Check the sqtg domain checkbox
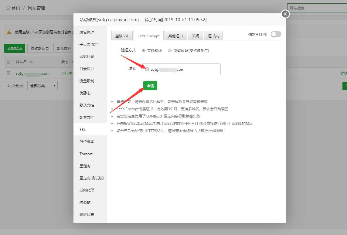Image resolution: width=347 pixels, height=235 pixels. tap(147, 69)
